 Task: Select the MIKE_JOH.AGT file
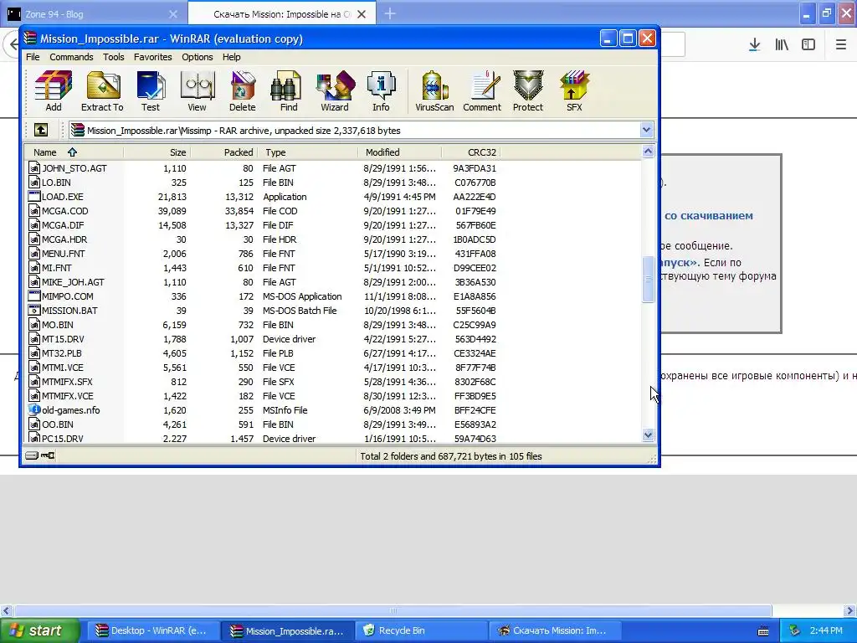click(x=73, y=282)
